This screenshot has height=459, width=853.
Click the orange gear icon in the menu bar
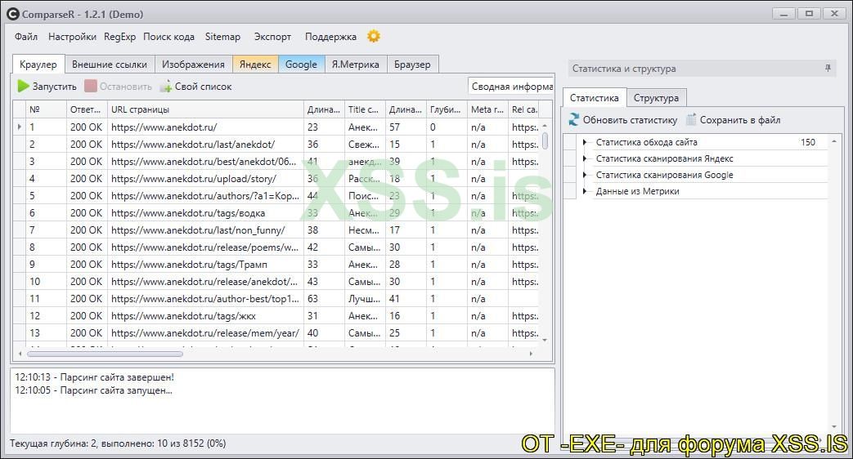[374, 37]
